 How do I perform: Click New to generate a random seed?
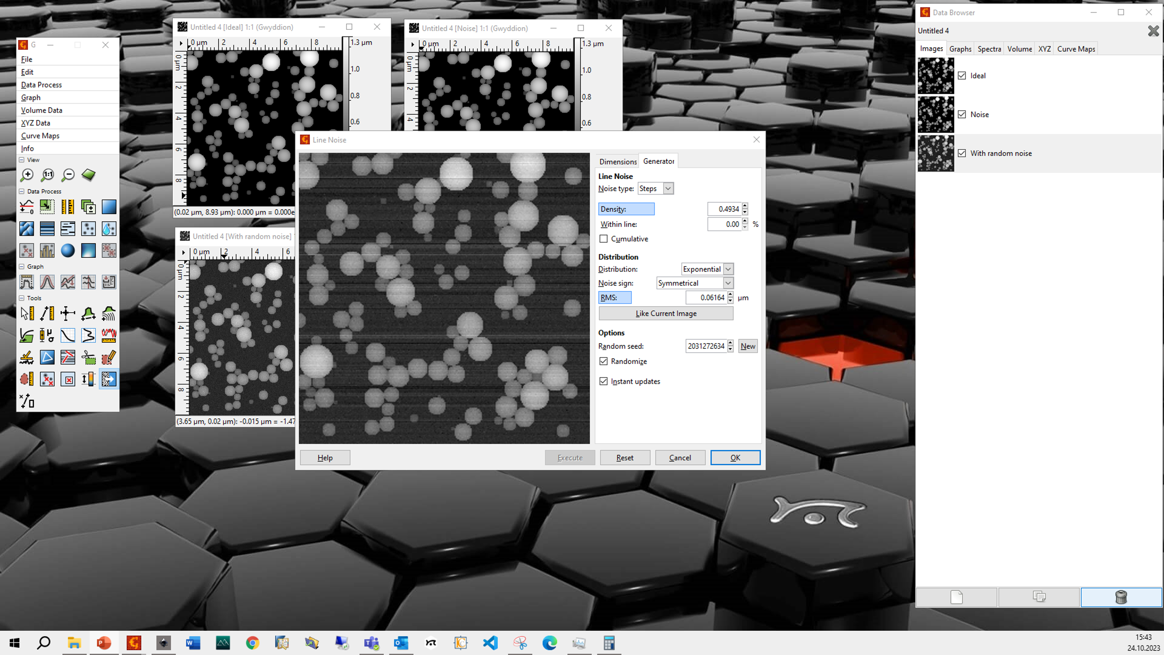click(x=748, y=346)
